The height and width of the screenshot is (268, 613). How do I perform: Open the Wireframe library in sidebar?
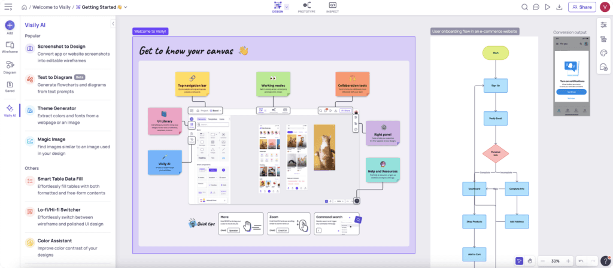[10, 47]
